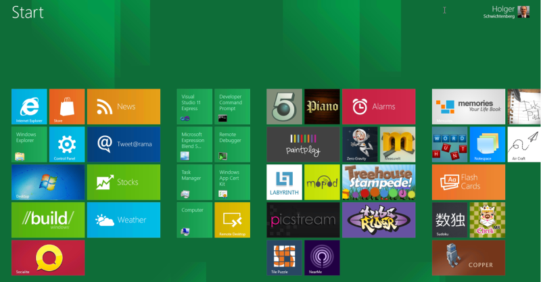Open the Store tile
541x282 pixels.
pos(67,106)
